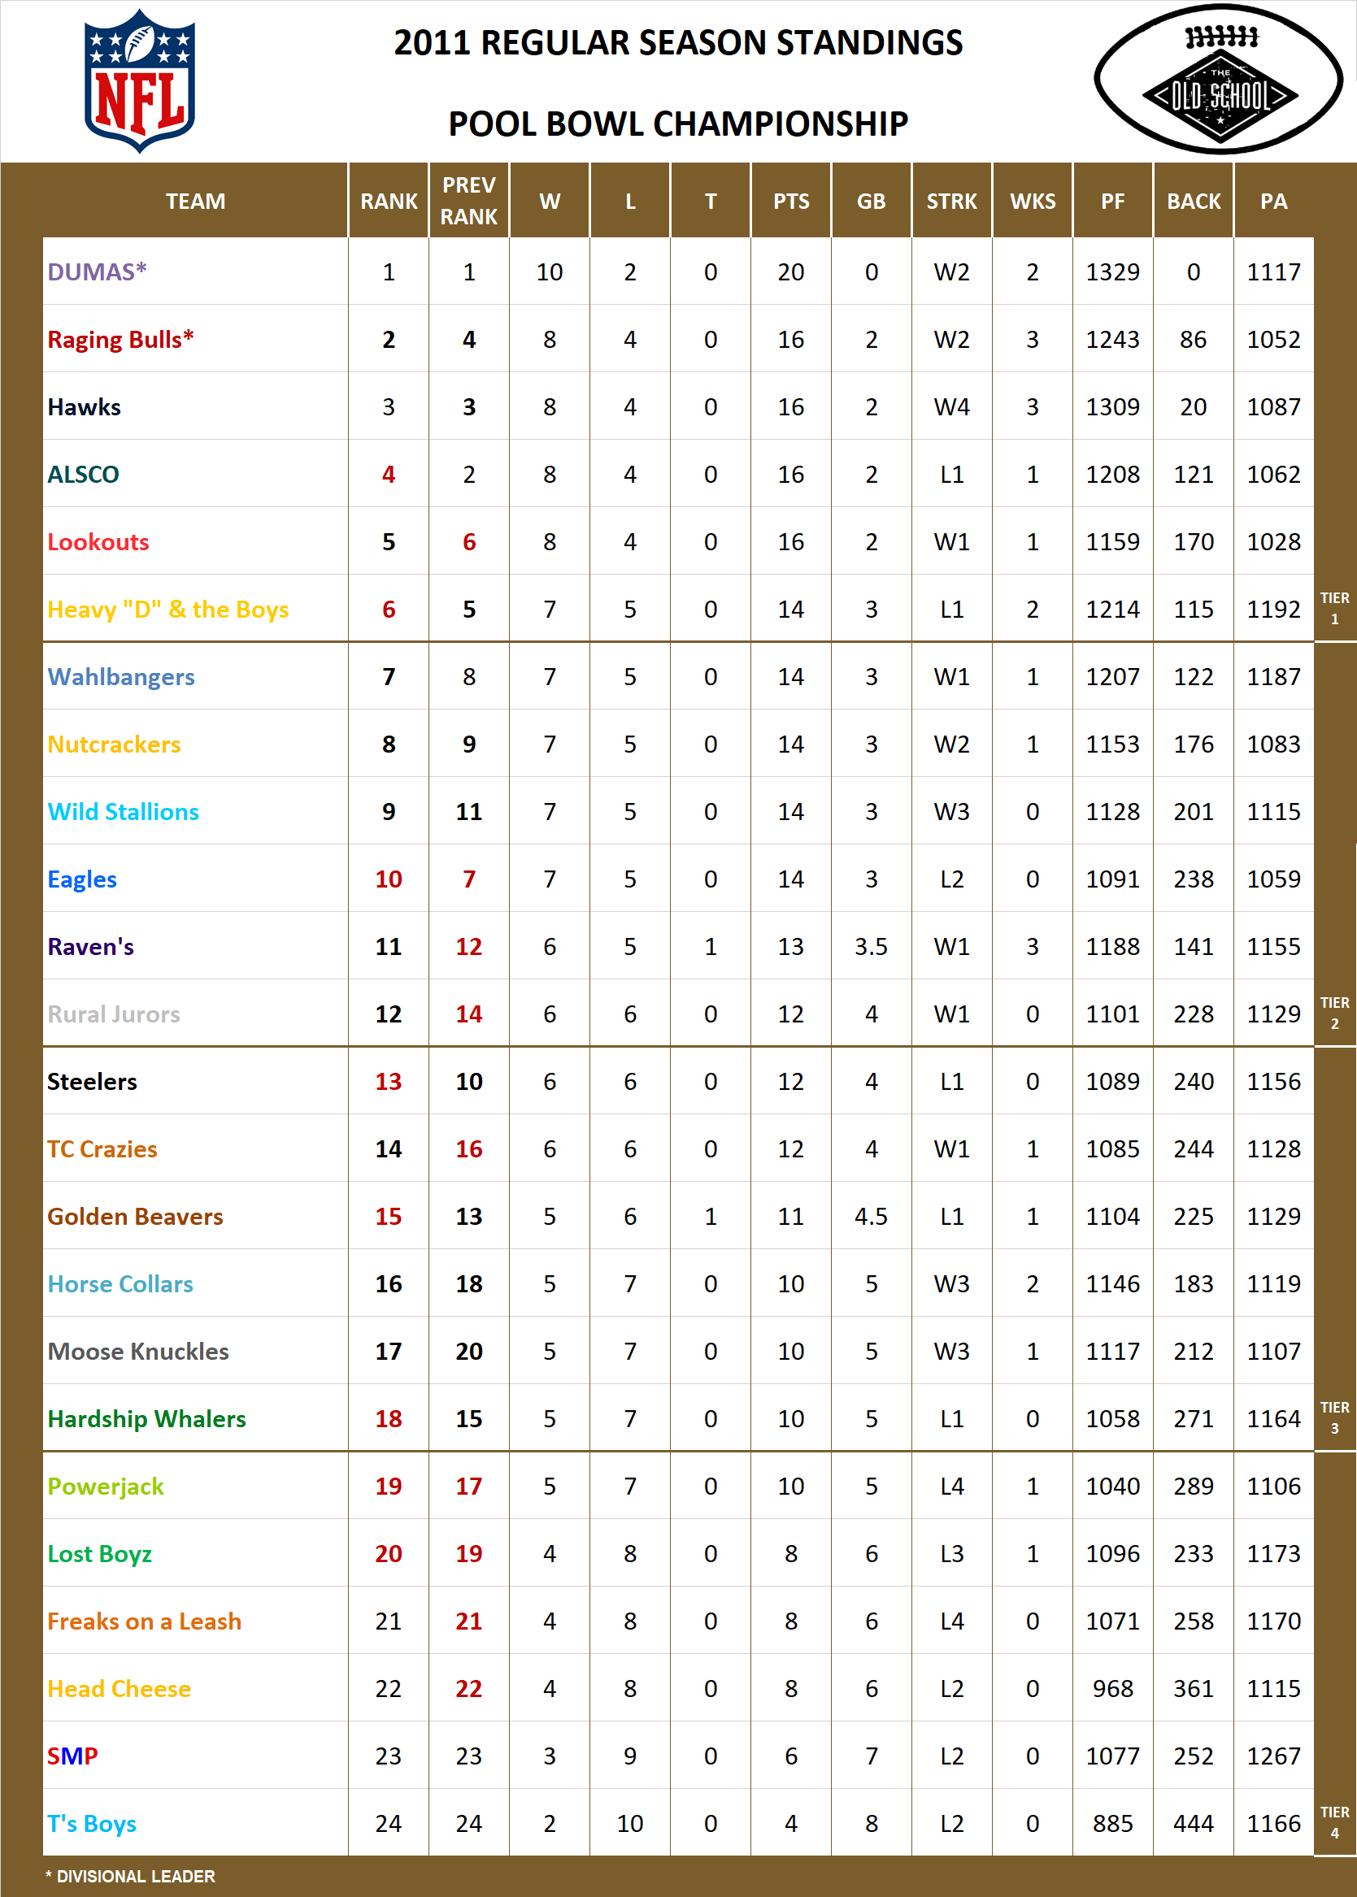
Task: Select the Wild Stallions team row
Action: coord(124,811)
